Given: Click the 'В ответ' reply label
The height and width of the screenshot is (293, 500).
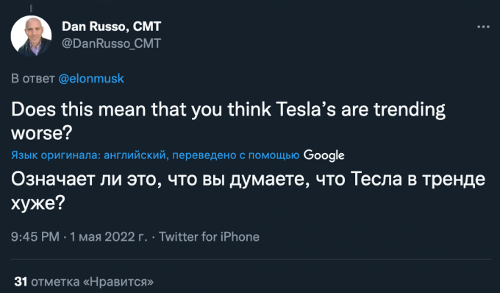Looking at the screenshot, I should (33, 79).
